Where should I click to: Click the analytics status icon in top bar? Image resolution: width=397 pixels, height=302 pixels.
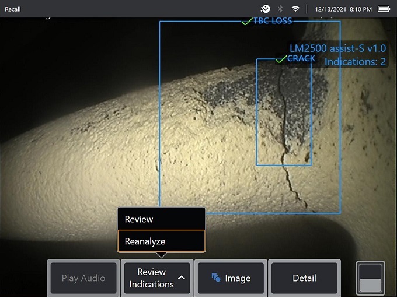265,9
